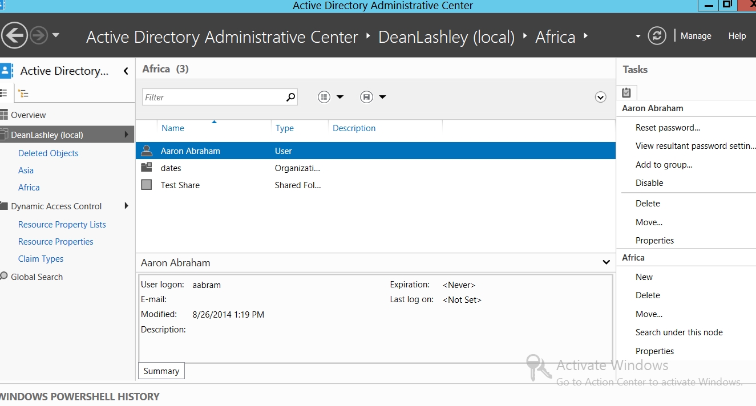Click Move under Africa tasks
756x406 pixels.
coord(649,314)
